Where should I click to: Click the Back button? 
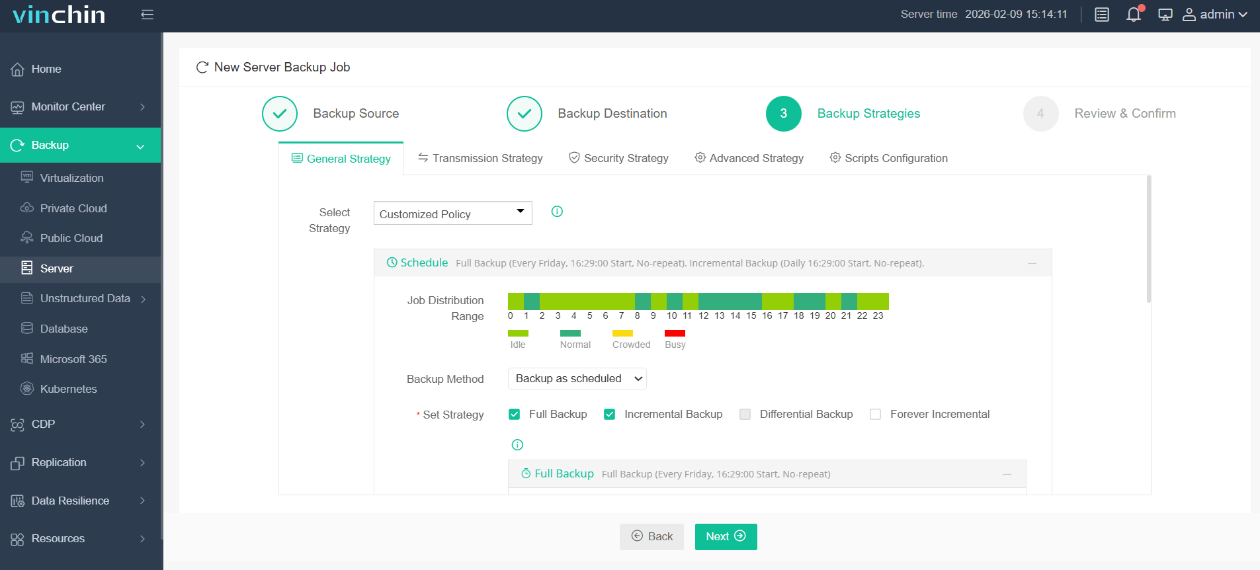coord(651,536)
